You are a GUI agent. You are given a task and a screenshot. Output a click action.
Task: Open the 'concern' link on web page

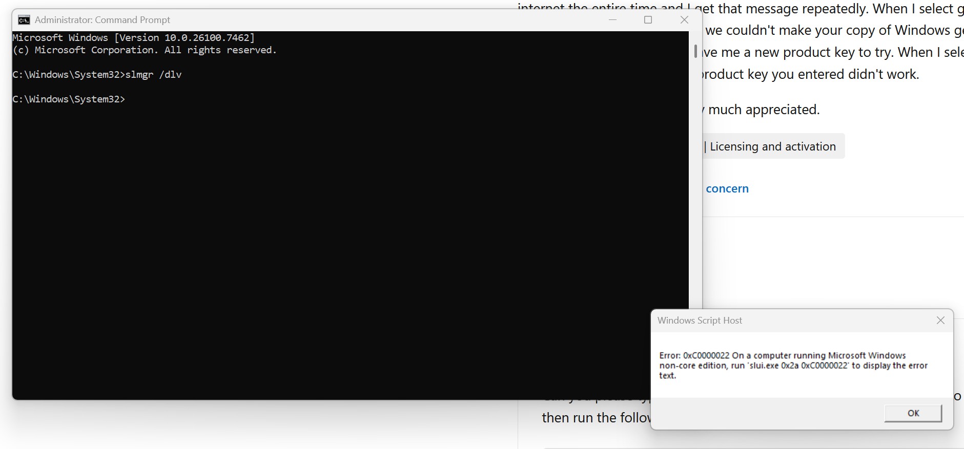tap(727, 188)
